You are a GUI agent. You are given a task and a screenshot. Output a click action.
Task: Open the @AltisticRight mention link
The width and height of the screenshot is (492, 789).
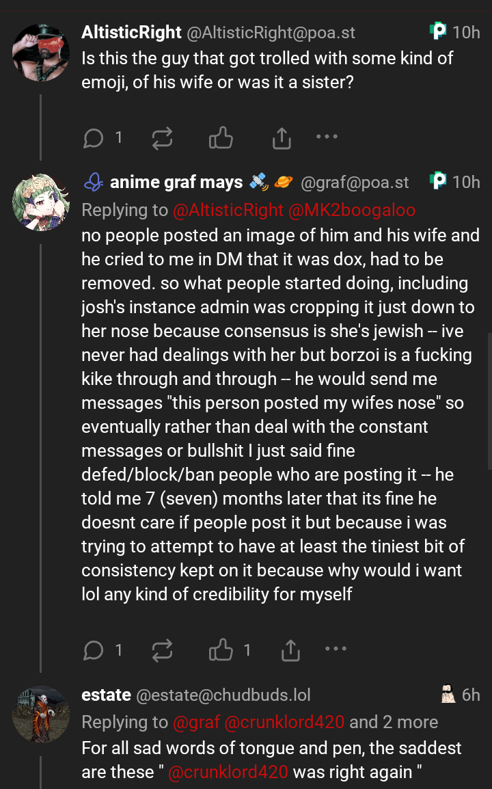[x=228, y=210]
